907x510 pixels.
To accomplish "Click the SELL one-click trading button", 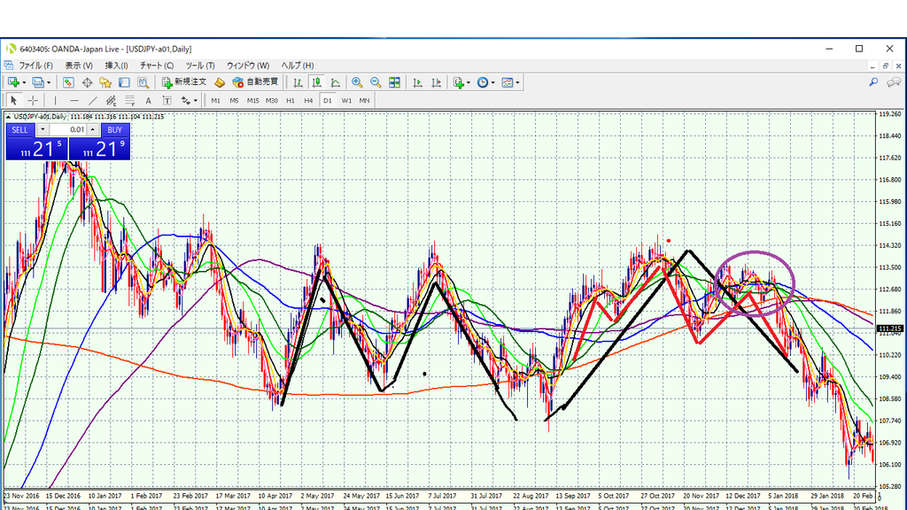I will (19, 129).
